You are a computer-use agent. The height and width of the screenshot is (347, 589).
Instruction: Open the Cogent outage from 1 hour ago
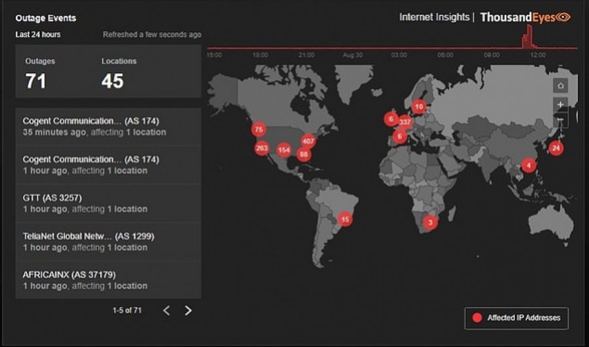[108, 165]
